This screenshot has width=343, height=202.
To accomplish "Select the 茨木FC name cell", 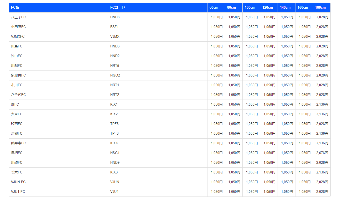I will pos(17,172).
